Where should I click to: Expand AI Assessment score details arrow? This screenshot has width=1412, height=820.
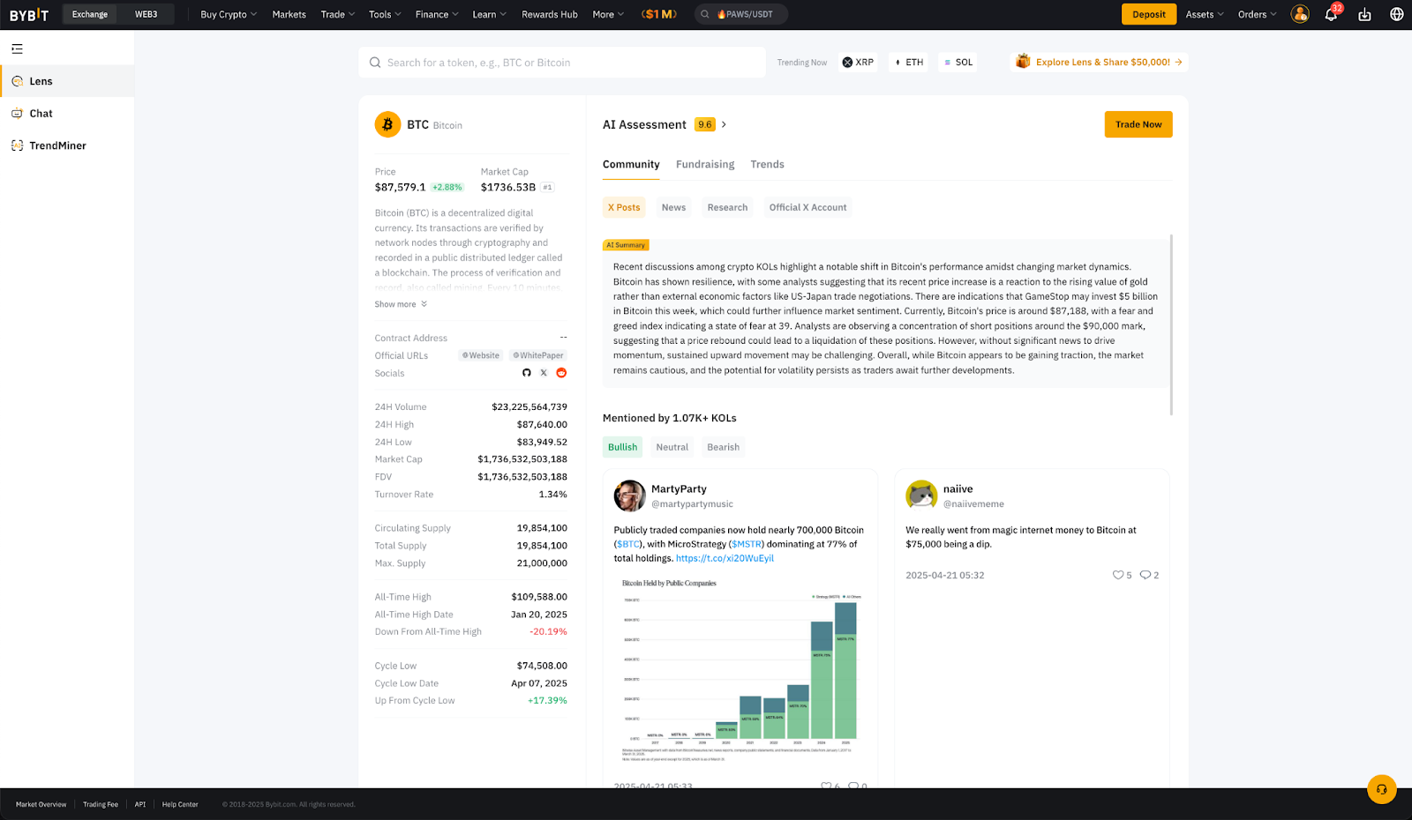724,124
